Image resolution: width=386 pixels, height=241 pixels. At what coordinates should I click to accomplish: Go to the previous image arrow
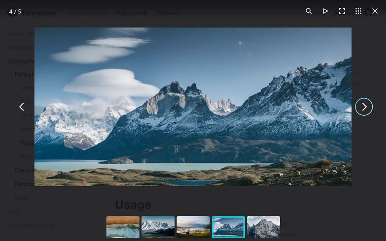pos(22,107)
